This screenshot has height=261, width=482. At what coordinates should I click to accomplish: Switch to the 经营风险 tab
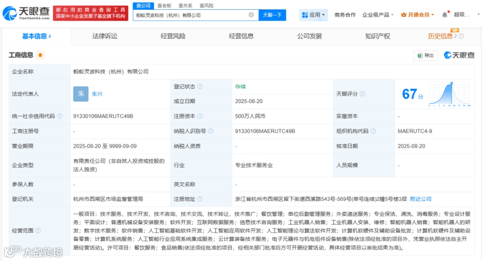coord(173,36)
